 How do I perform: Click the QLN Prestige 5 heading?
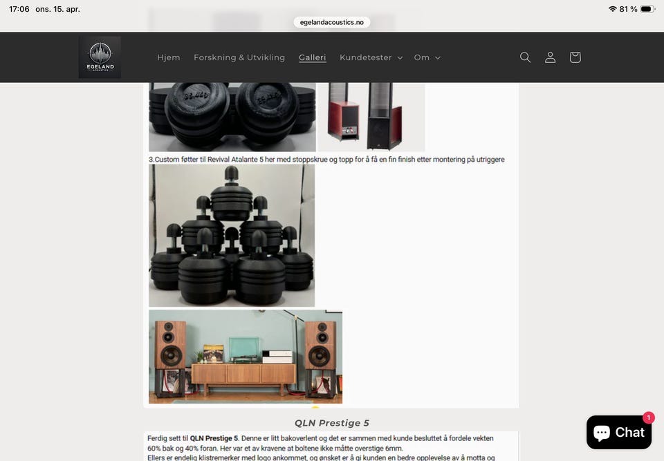click(x=331, y=423)
